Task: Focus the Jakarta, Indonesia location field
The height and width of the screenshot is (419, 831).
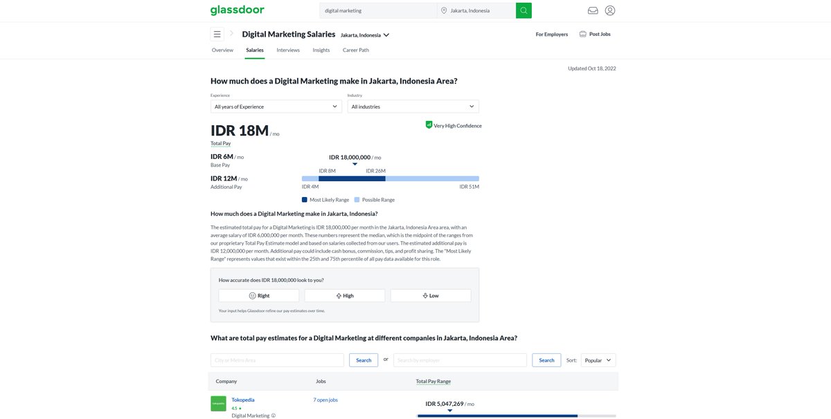Action: tap(476, 10)
